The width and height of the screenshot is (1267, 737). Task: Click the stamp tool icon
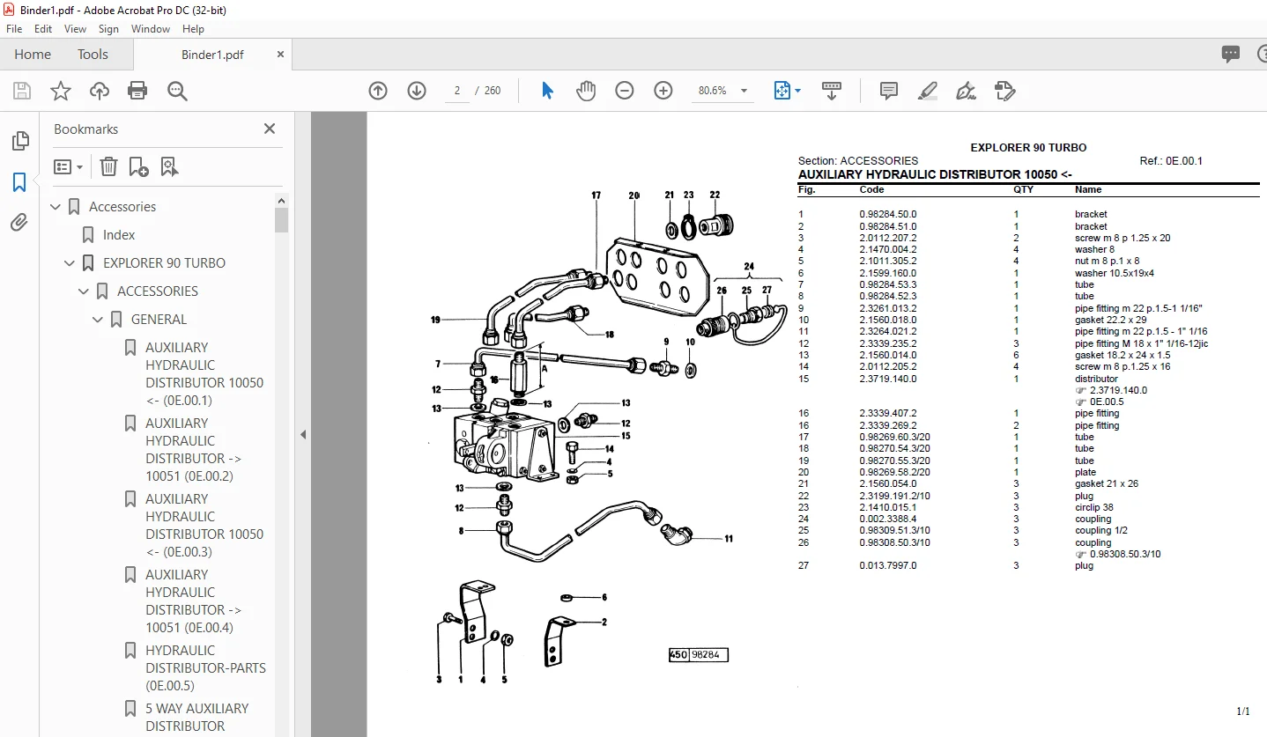click(x=1004, y=91)
